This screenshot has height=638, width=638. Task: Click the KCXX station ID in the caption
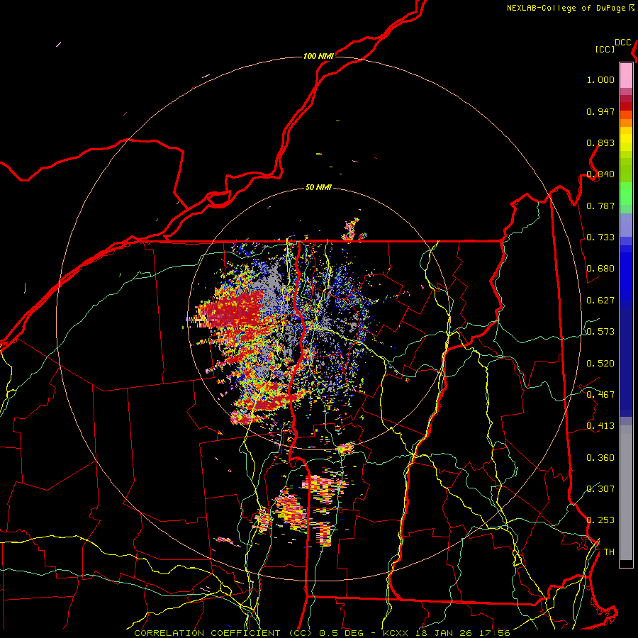(396, 633)
